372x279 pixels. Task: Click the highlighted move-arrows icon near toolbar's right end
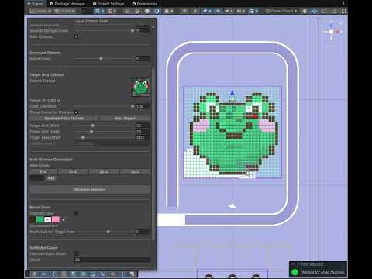coord(314,11)
